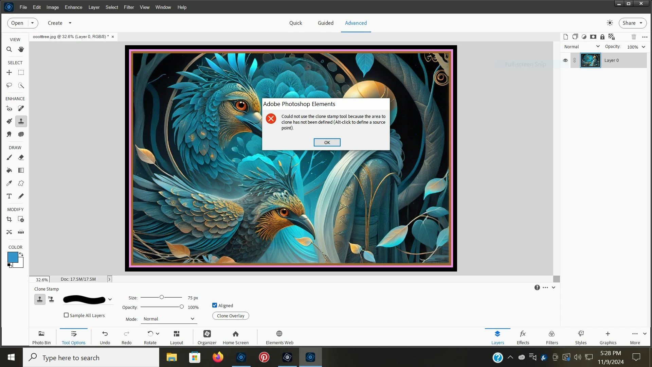Select the Hand tool
The width and height of the screenshot is (652, 367).
[x=21, y=50]
